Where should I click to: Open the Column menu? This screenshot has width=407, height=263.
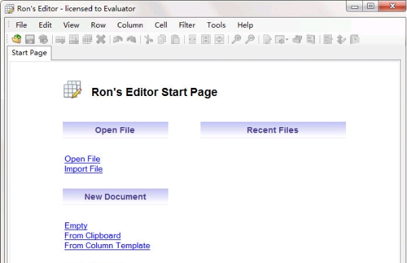[130, 25]
